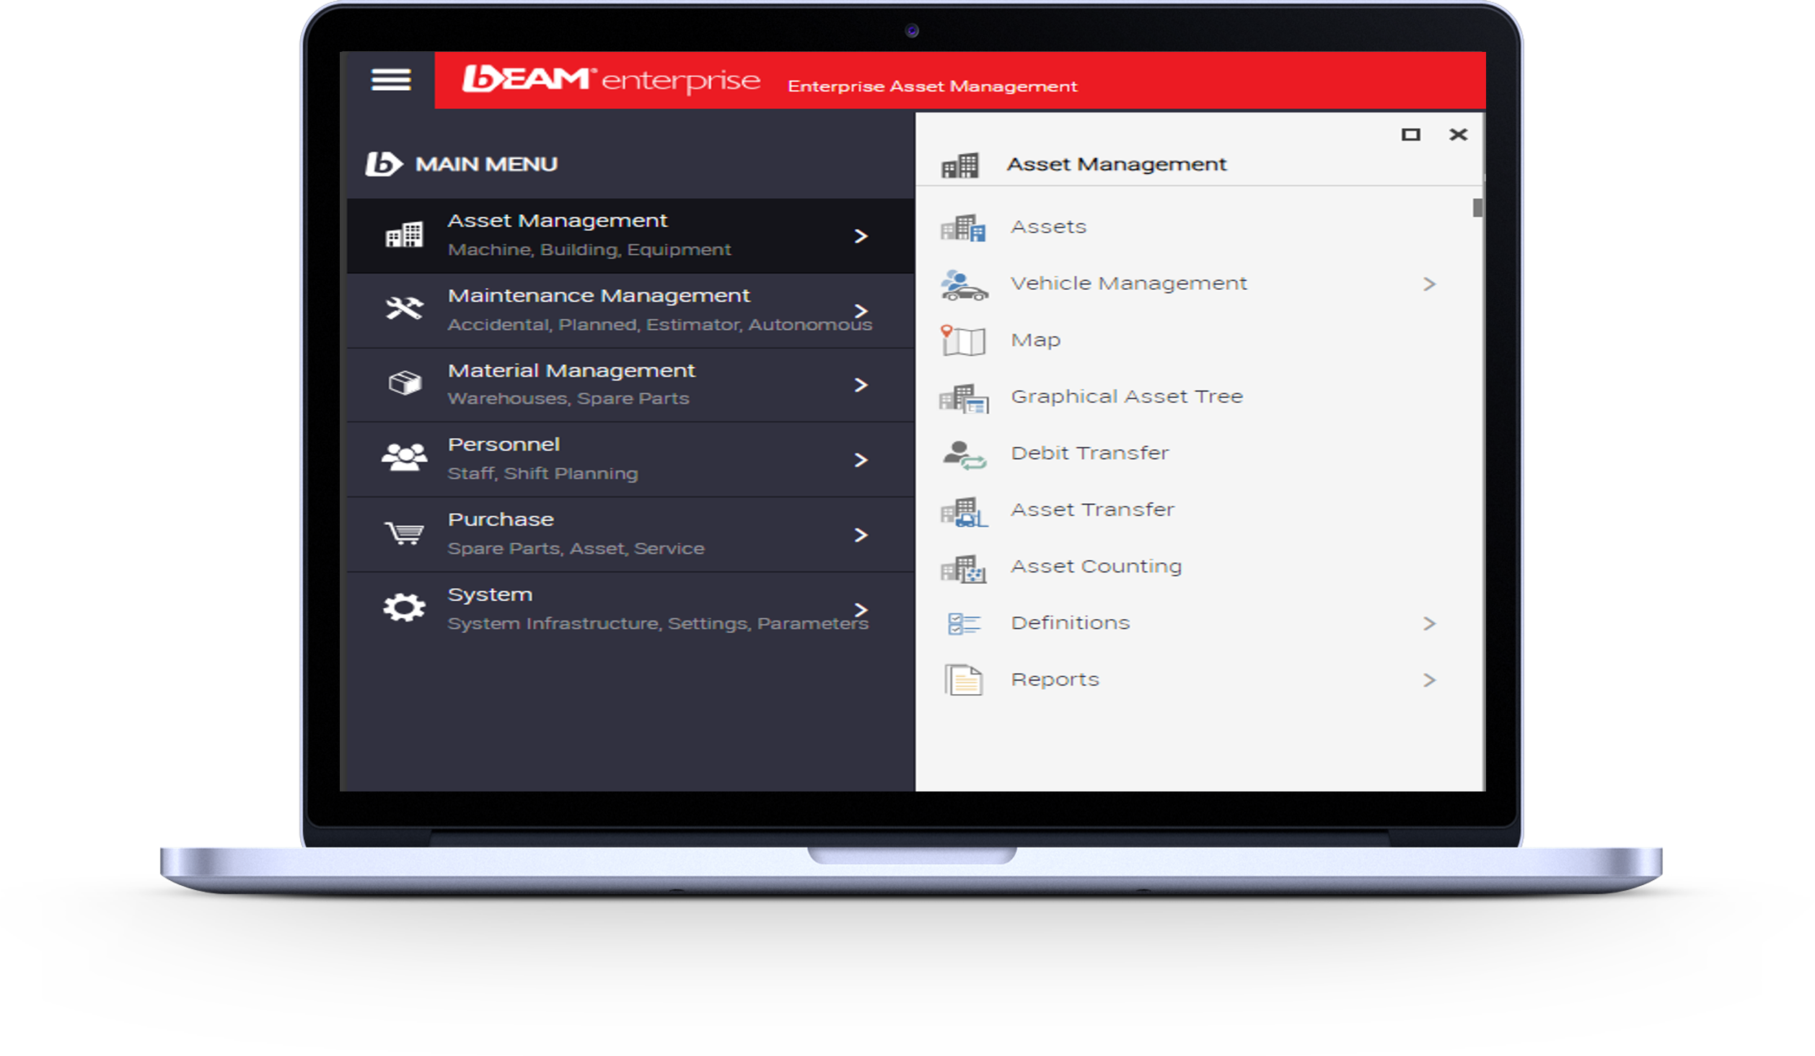The image size is (1815, 1056).
Task: Click the Vehicle Management car icon
Action: pos(964,285)
